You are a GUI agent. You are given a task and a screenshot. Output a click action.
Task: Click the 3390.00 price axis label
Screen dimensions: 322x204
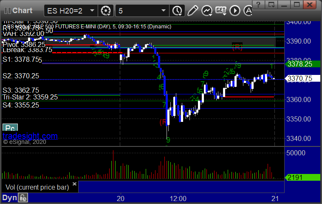point(299,41)
